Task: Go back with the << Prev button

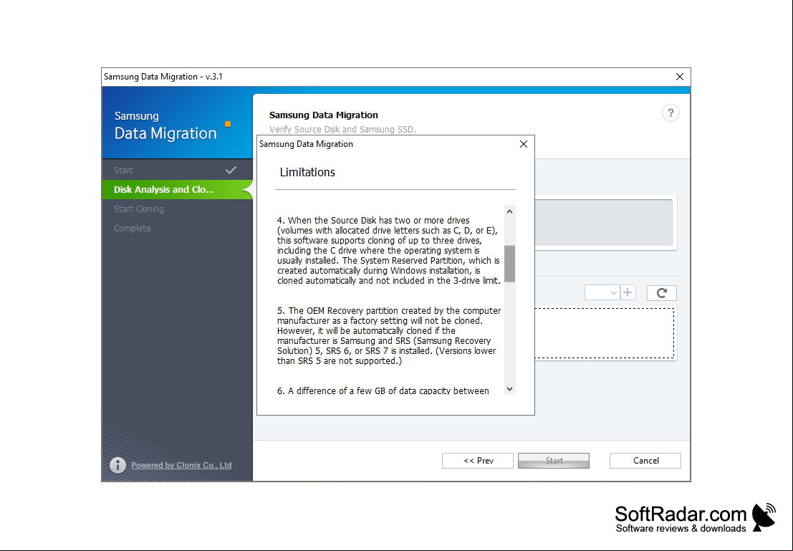Action: [477, 461]
